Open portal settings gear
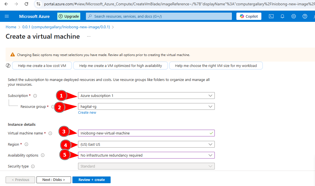The height and width of the screenshot is (186, 315). pyautogui.click(x=293, y=16)
